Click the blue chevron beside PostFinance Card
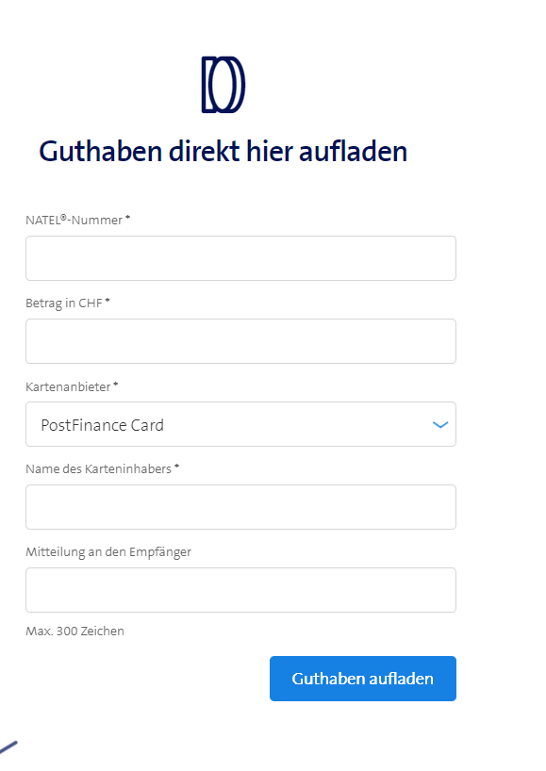The height and width of the screenshot is (771, 546). pyautogui.click(x=438, y=424)
